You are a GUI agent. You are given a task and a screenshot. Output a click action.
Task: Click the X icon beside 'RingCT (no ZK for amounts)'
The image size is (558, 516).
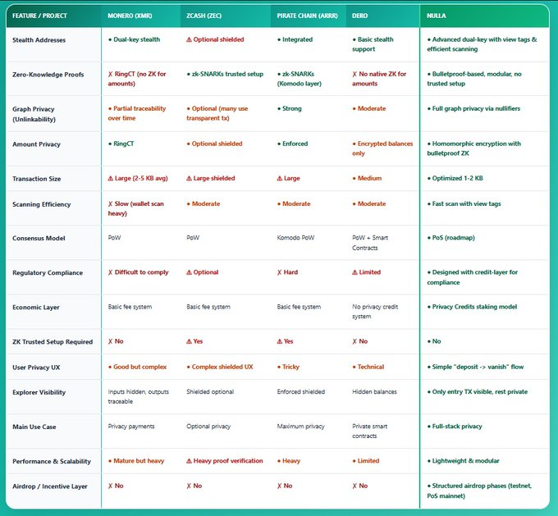tap(110, 74)
